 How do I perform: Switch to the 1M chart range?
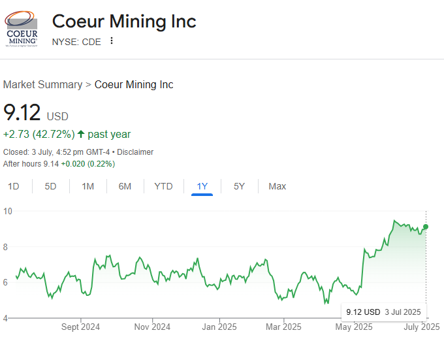(87, 186)
